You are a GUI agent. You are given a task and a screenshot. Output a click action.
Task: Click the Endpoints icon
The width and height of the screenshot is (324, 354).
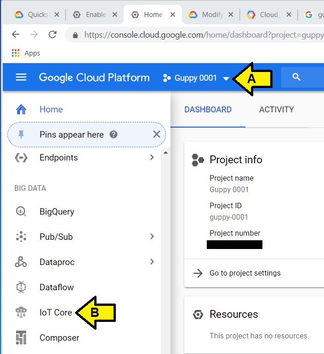(x=21, y=158)
